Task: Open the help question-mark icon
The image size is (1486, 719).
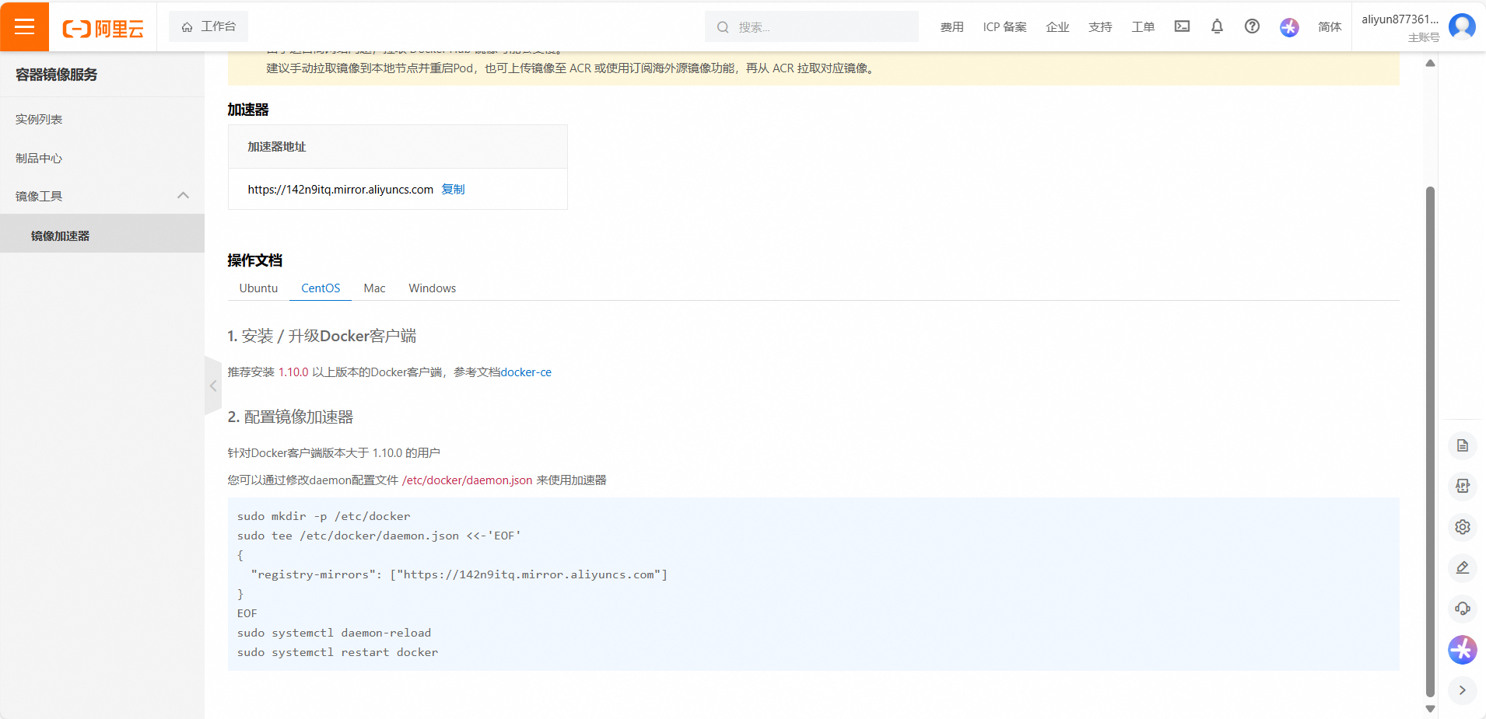Action: pyautogui.click(x=1252, y=26)
